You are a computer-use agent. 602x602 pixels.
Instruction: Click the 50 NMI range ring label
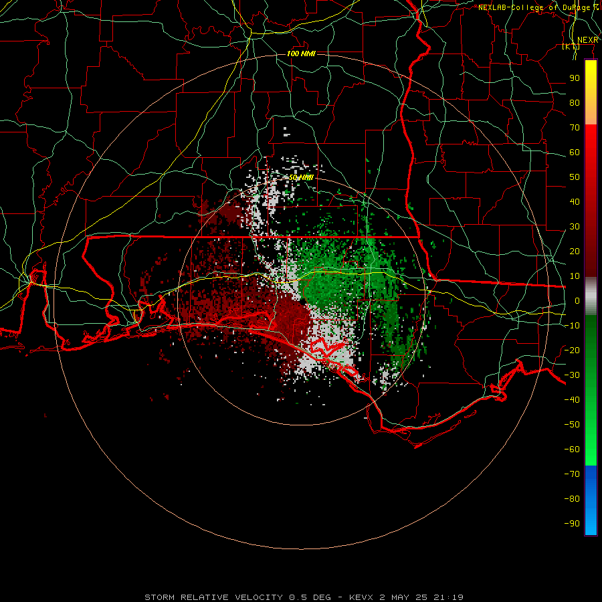[302, 177]
